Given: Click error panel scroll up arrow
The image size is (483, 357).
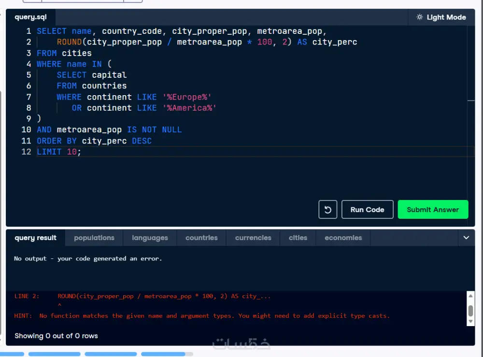Looking at the screenshot, I should (x=470, y=296).
